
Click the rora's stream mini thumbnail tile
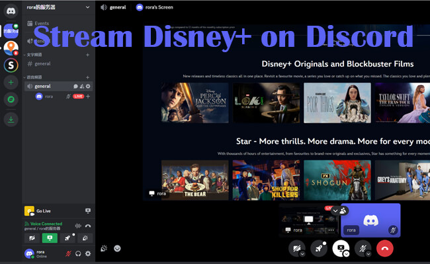(x=309, y=220)
